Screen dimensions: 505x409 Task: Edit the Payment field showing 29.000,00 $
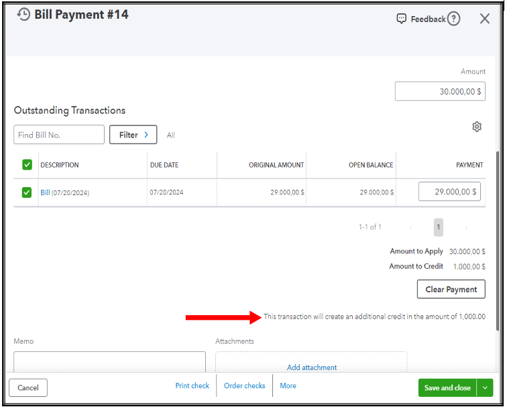click(449, 192)
